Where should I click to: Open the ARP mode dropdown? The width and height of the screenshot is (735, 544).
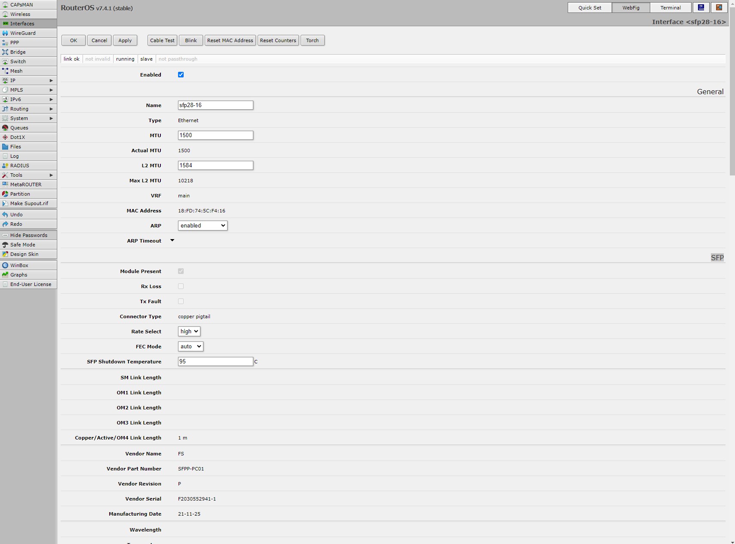203,226
